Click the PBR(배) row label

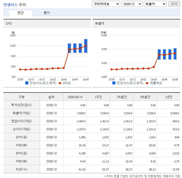coord(22,161)
